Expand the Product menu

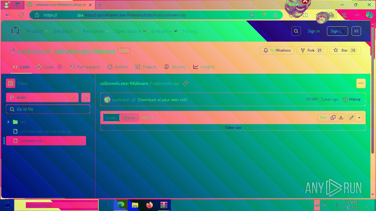[37, 31]
